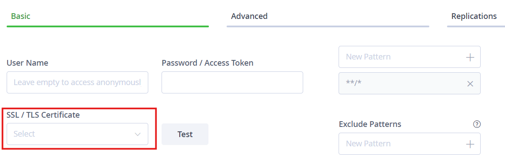Focus the User Name input field

(x=77, y=82)
